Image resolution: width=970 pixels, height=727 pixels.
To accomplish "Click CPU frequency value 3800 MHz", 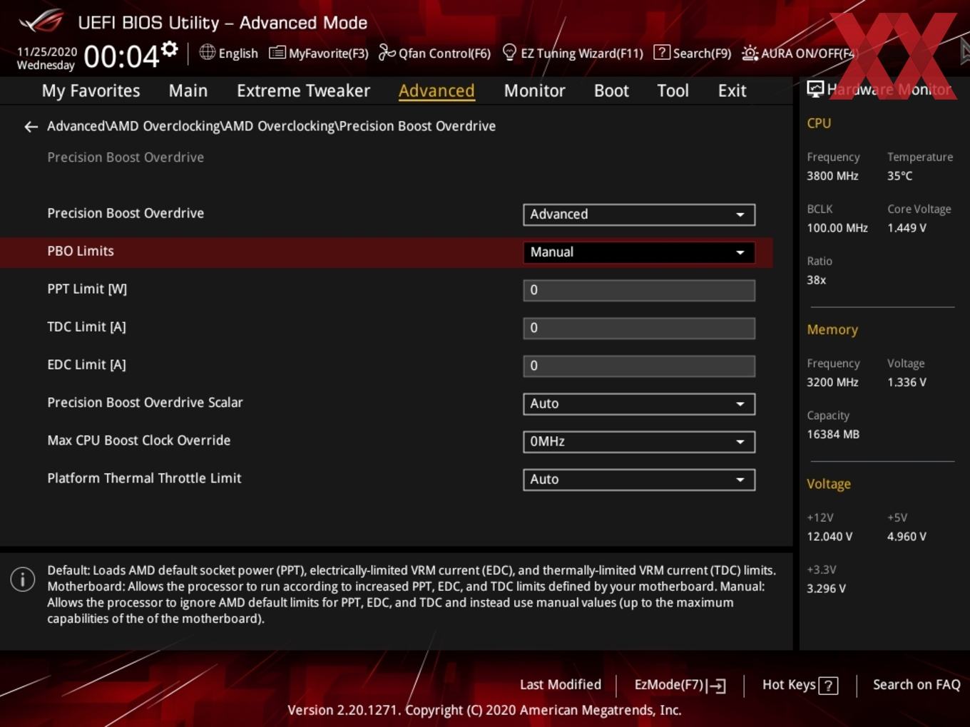I will [x=832, y=176].
